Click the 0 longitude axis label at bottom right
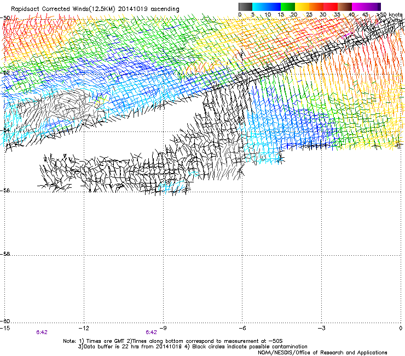The image size is (405, 356). pos(401,328)
